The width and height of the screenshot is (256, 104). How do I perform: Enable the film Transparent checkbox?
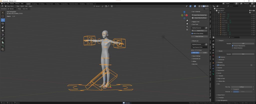(232, 89)
